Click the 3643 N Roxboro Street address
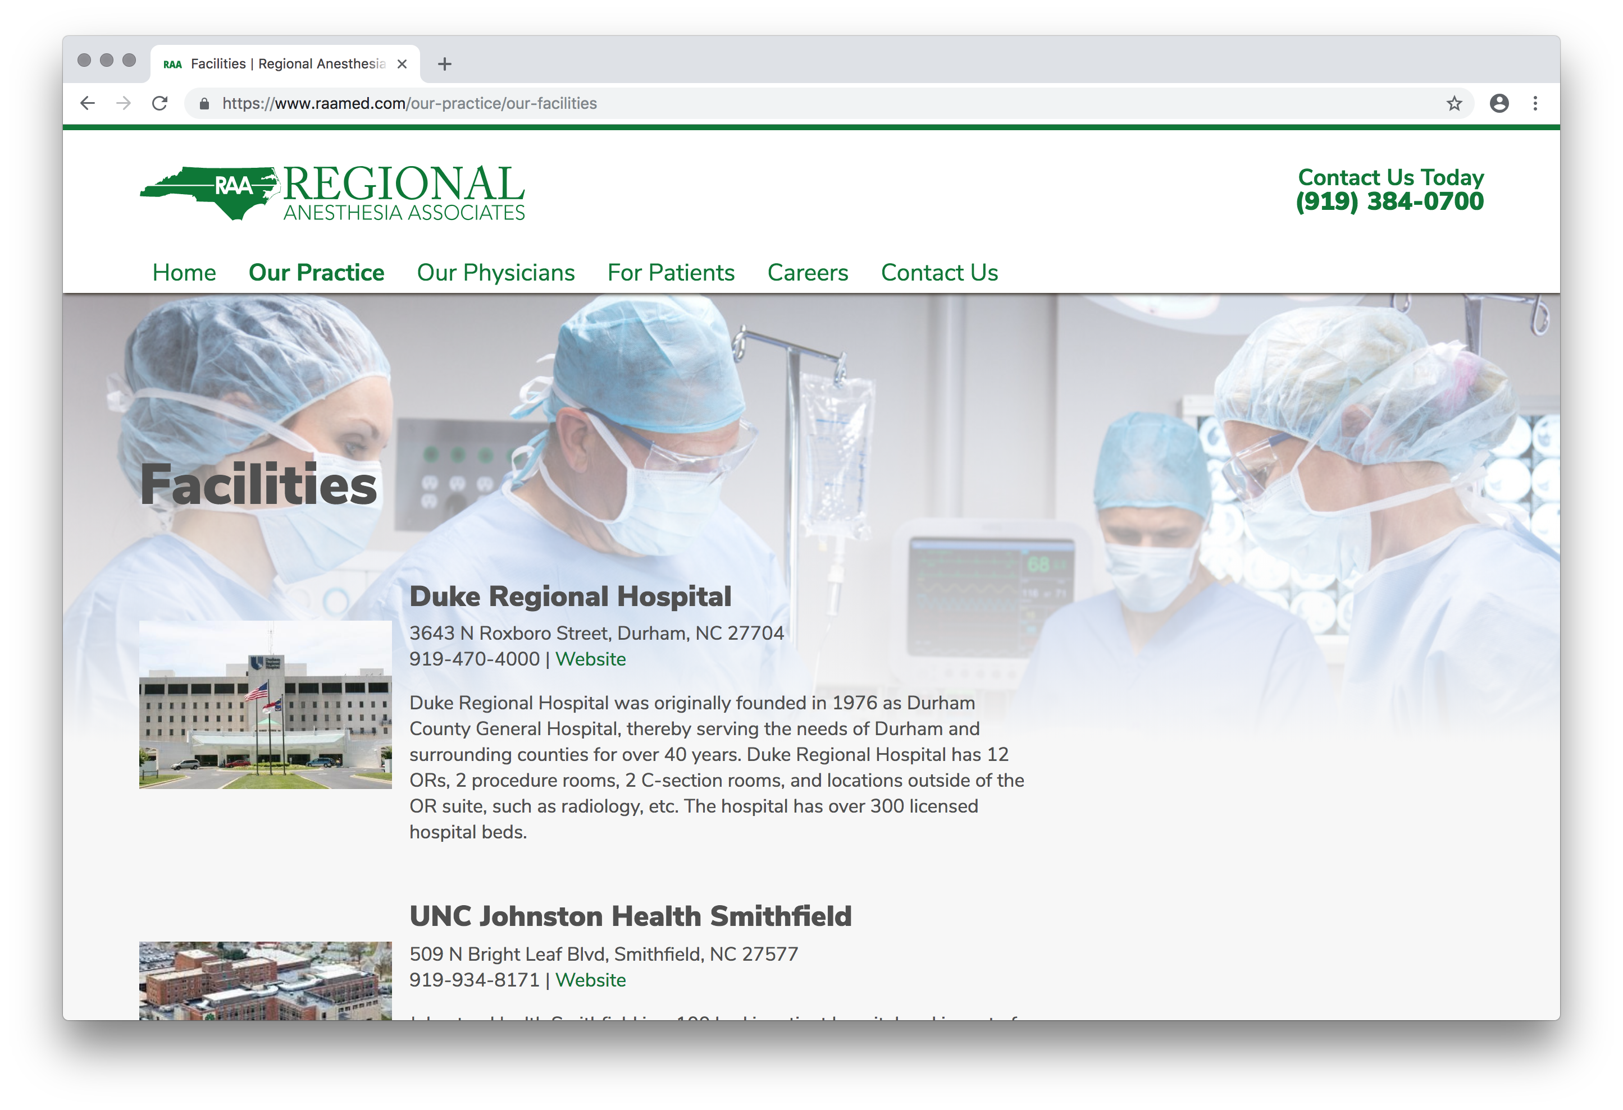This screenshot has height=1110, width=1623. click(596, 633)
